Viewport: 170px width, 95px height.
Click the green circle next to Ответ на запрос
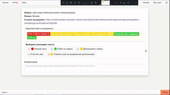click(56, 49)
